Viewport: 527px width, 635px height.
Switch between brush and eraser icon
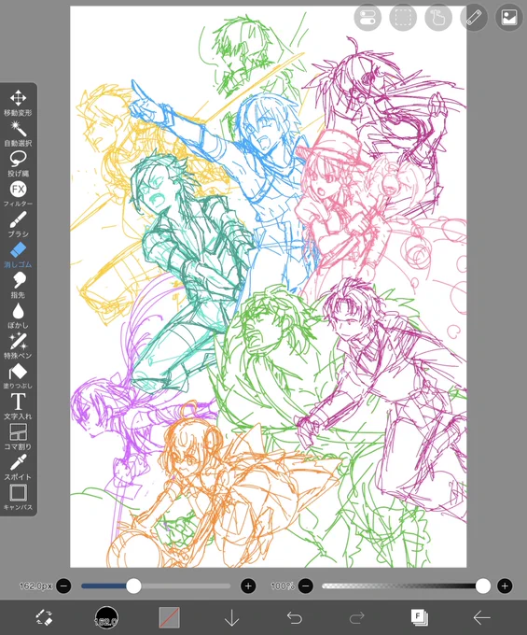44,617
